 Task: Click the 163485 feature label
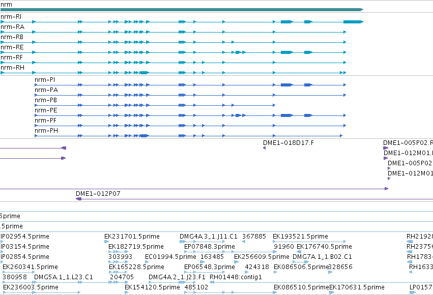tap(212, 257)
